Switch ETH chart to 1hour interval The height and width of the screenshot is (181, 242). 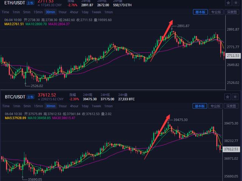click(x=62, y=12)
